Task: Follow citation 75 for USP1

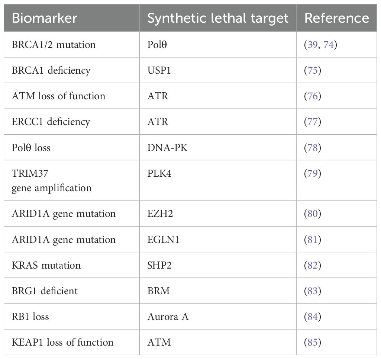Action: point(313,70)
